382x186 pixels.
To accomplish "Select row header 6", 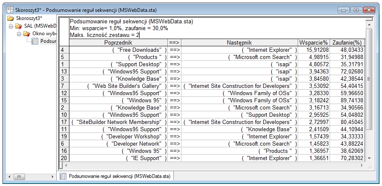I will pyautogui.click(x=64, y=144).
